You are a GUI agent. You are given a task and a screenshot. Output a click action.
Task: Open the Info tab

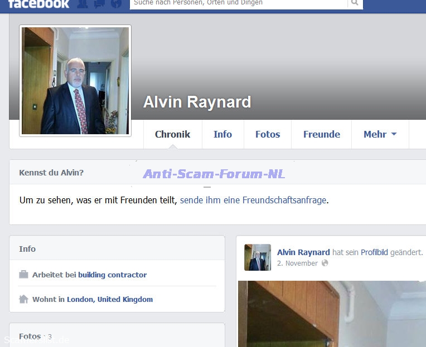tap(222, 134)
